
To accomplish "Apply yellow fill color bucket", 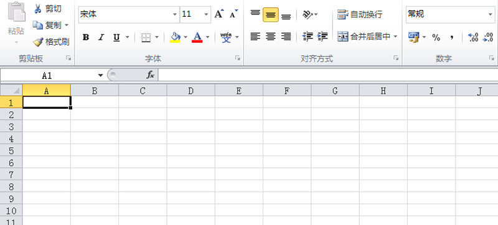I will point(175,37).
